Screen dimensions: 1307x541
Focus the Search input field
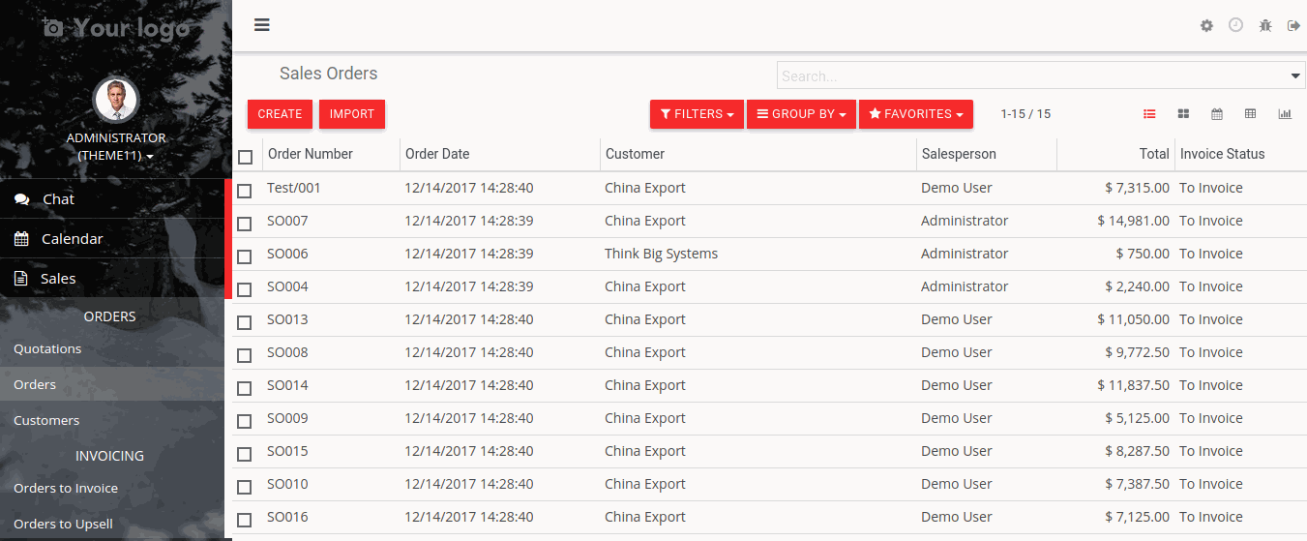click(x=1033, y=76)
